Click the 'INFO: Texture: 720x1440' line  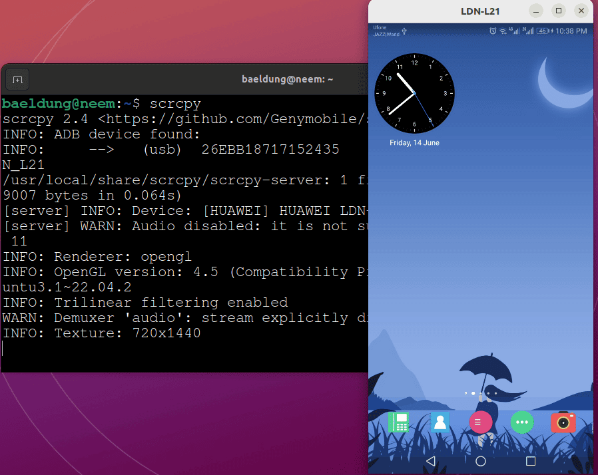(101, 333)
